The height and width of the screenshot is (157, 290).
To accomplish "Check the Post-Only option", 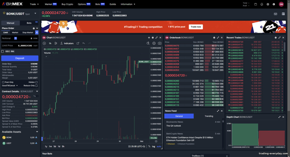I will pyautogui.click(x=3, y=82).
